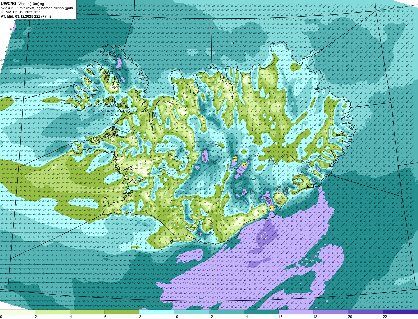This screenshot has height=319, width=418.
Task: Click the legend scale label '20'
Action: (x=350, y=317)
